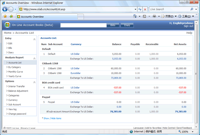The width and height of the screenshot is (200, 135).
Task: Open Currency option in sidebar
Action: [x=13, y=100]
